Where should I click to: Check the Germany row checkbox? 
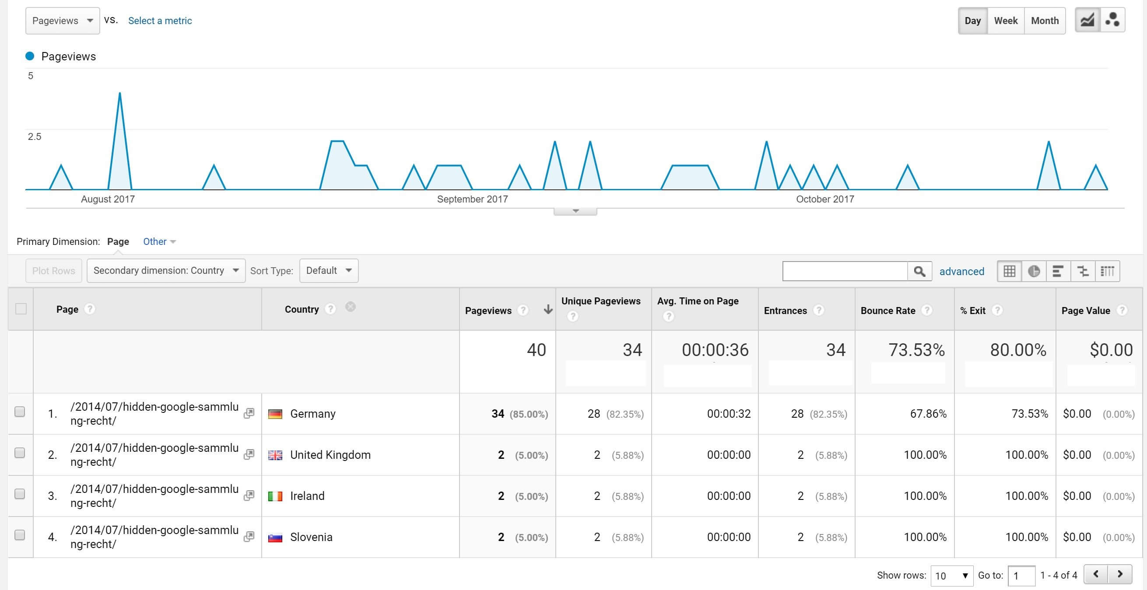coord(20,412)
